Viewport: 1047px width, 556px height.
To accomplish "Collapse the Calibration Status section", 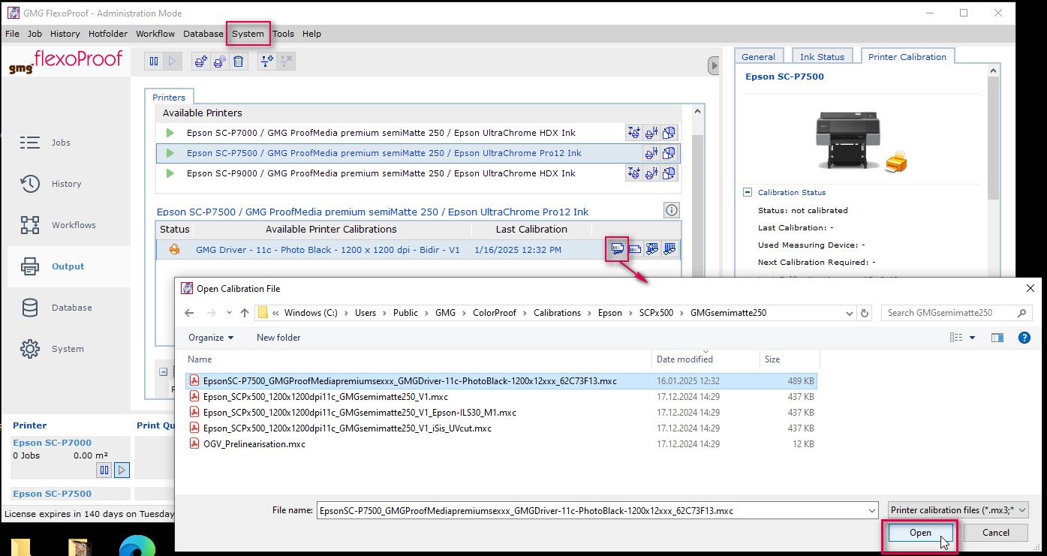I will 748,192.
